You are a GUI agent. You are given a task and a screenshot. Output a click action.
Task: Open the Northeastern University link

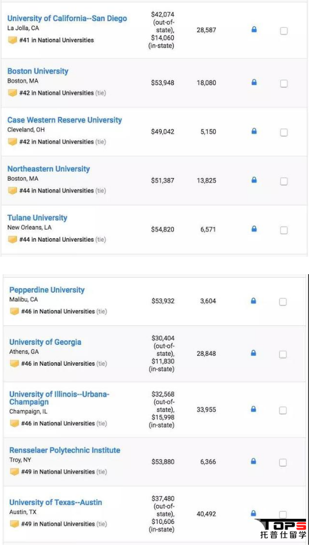coord(49,169)
